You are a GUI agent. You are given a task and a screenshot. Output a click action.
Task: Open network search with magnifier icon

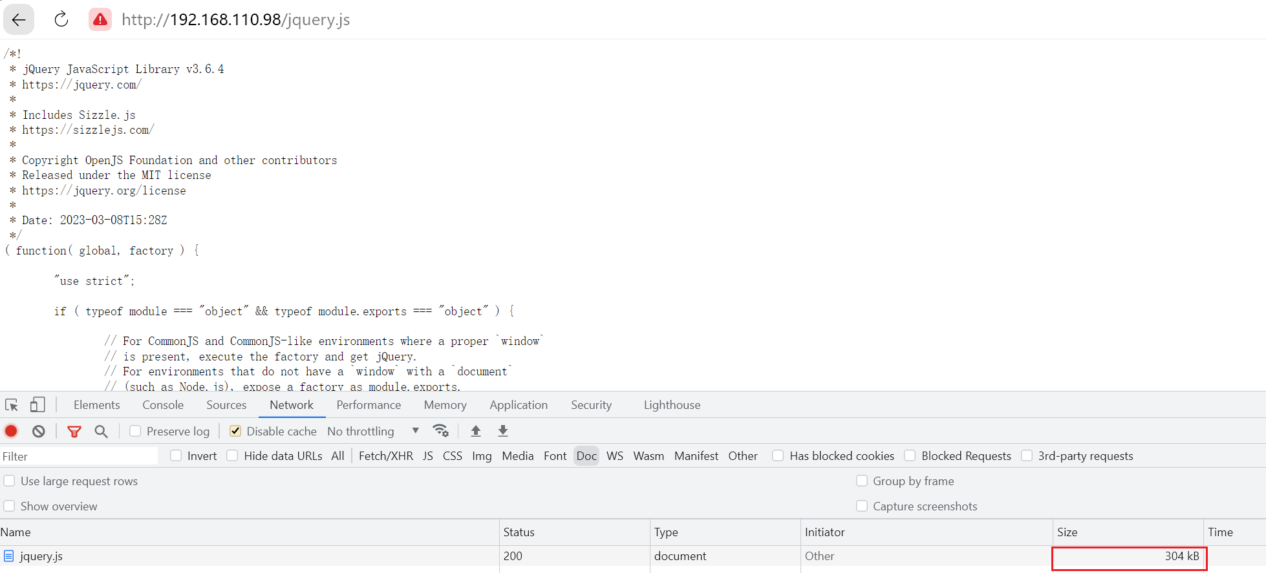coord(101,431)
